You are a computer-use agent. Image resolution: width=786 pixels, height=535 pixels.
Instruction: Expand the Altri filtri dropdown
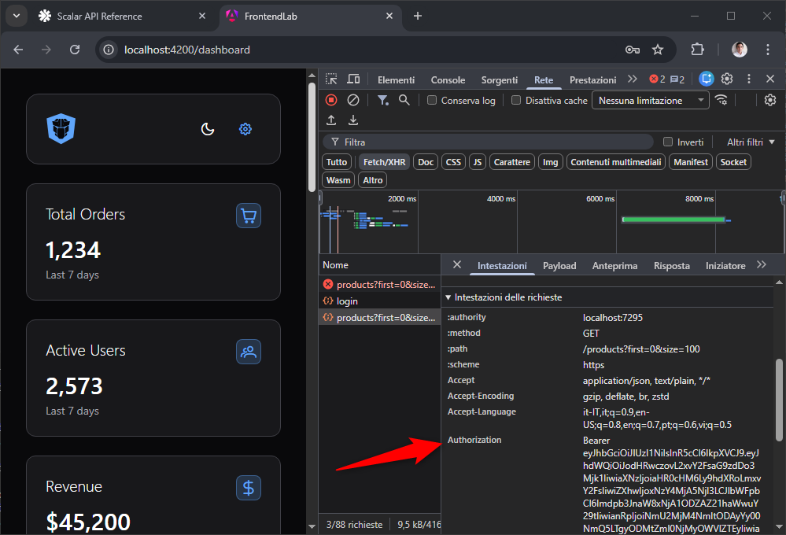click(751, 142)
